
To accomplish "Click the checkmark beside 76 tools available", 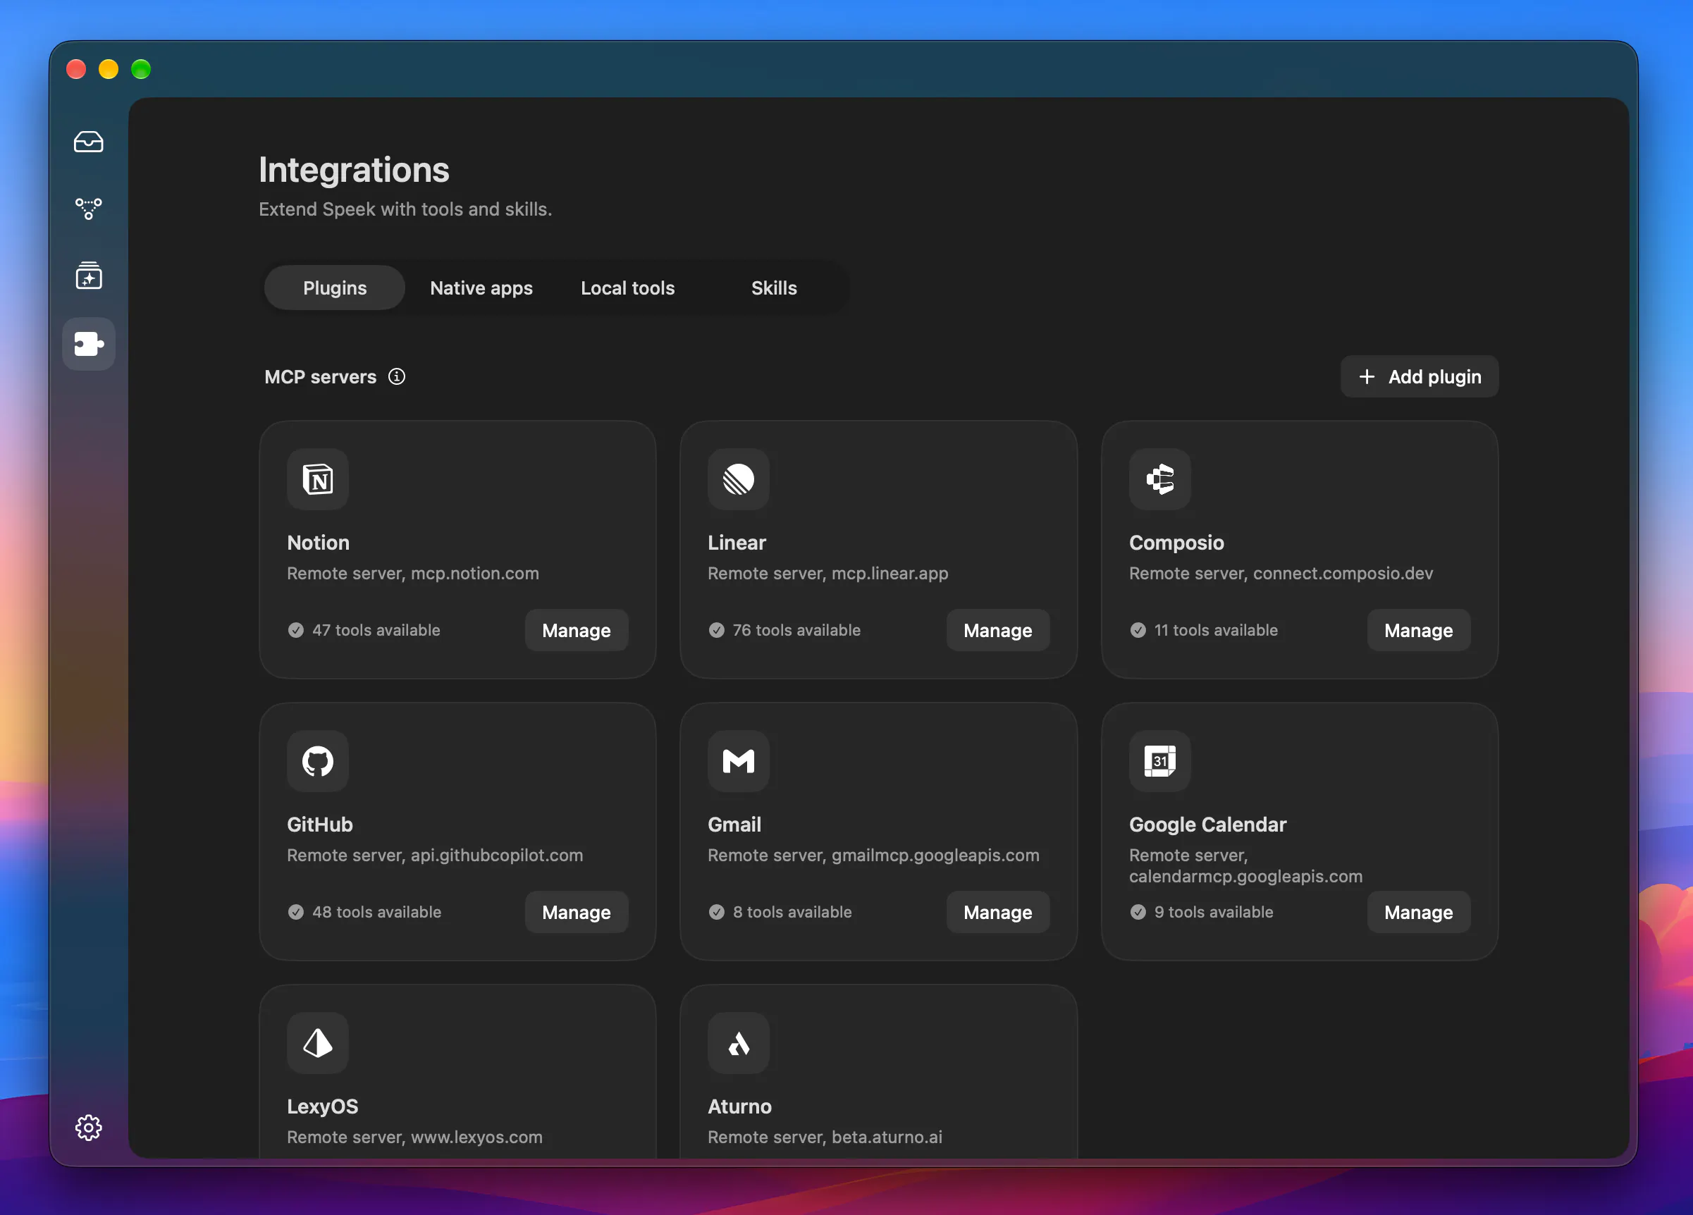I will click(717, 630).
